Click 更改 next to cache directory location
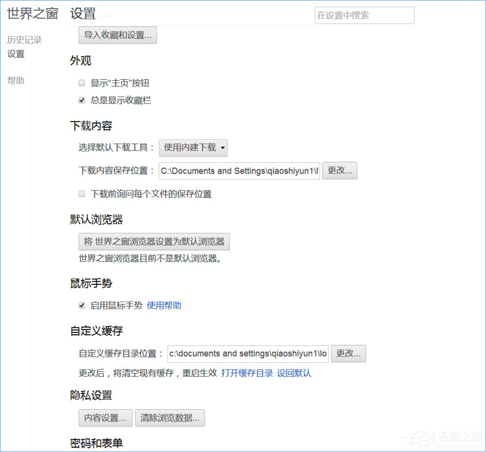Screen dimensions: 486x452 point(348,354)
